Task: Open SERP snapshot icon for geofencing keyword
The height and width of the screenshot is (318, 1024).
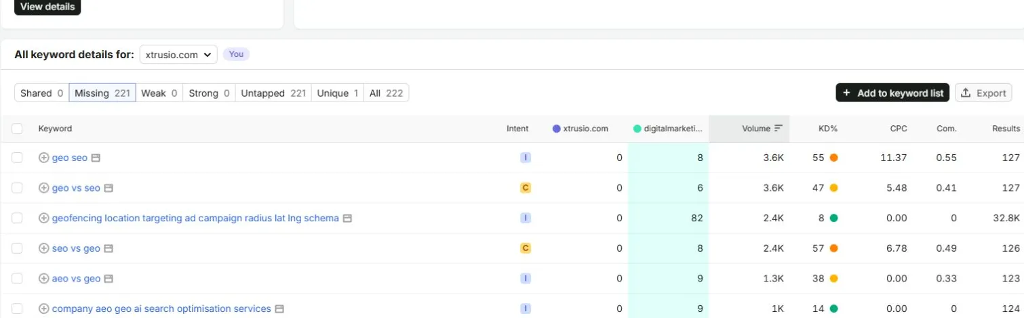Action: pyautogui.click(x=347, y=219)
